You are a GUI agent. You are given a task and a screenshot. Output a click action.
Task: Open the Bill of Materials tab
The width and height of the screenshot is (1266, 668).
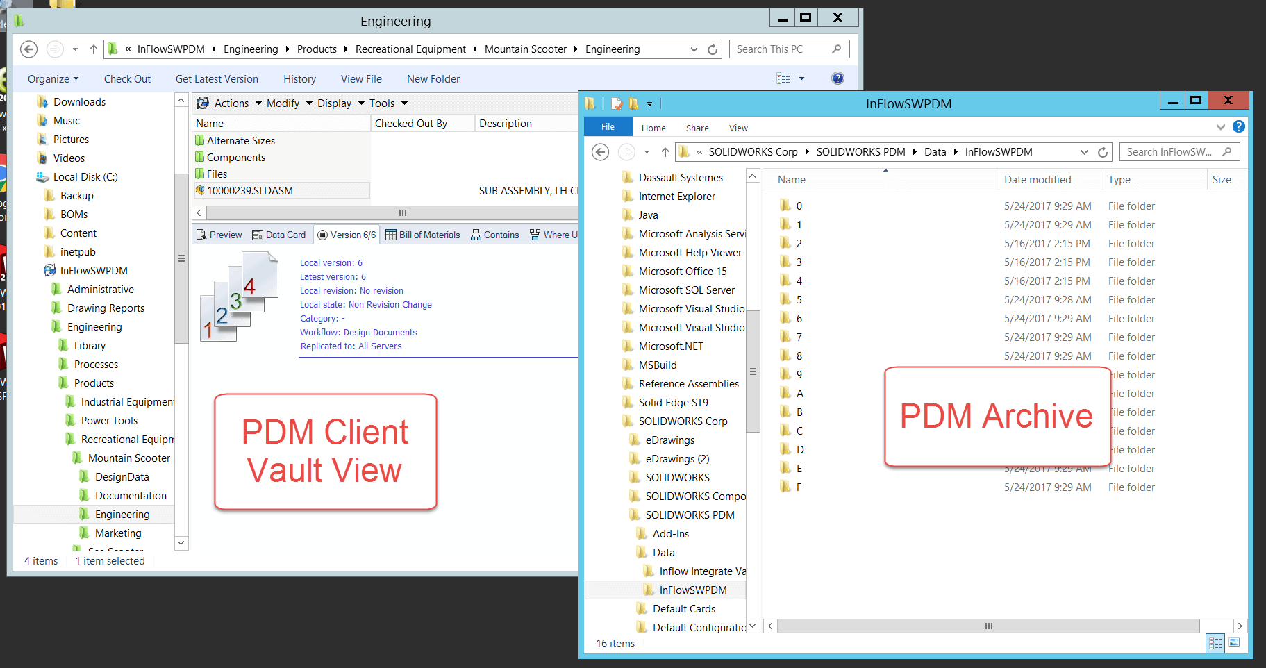point(422,235)
